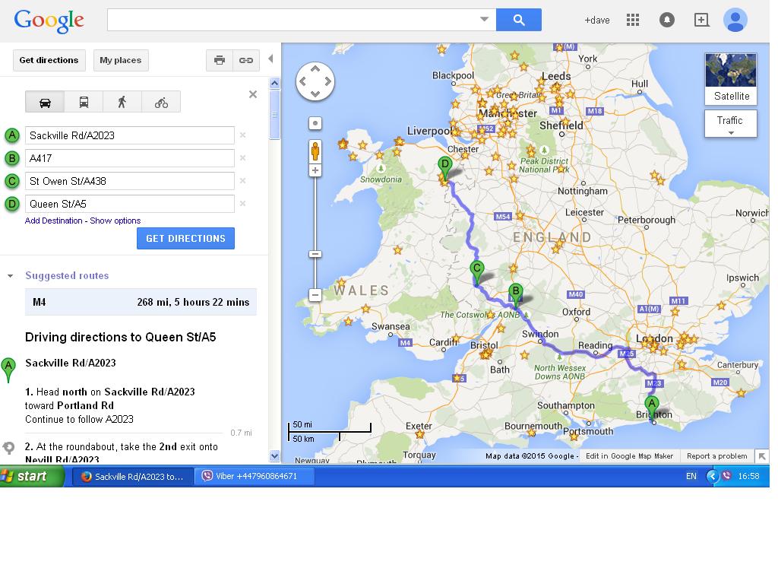
Task: Click the side panel scrollbar down arrow
Action: 274,455
